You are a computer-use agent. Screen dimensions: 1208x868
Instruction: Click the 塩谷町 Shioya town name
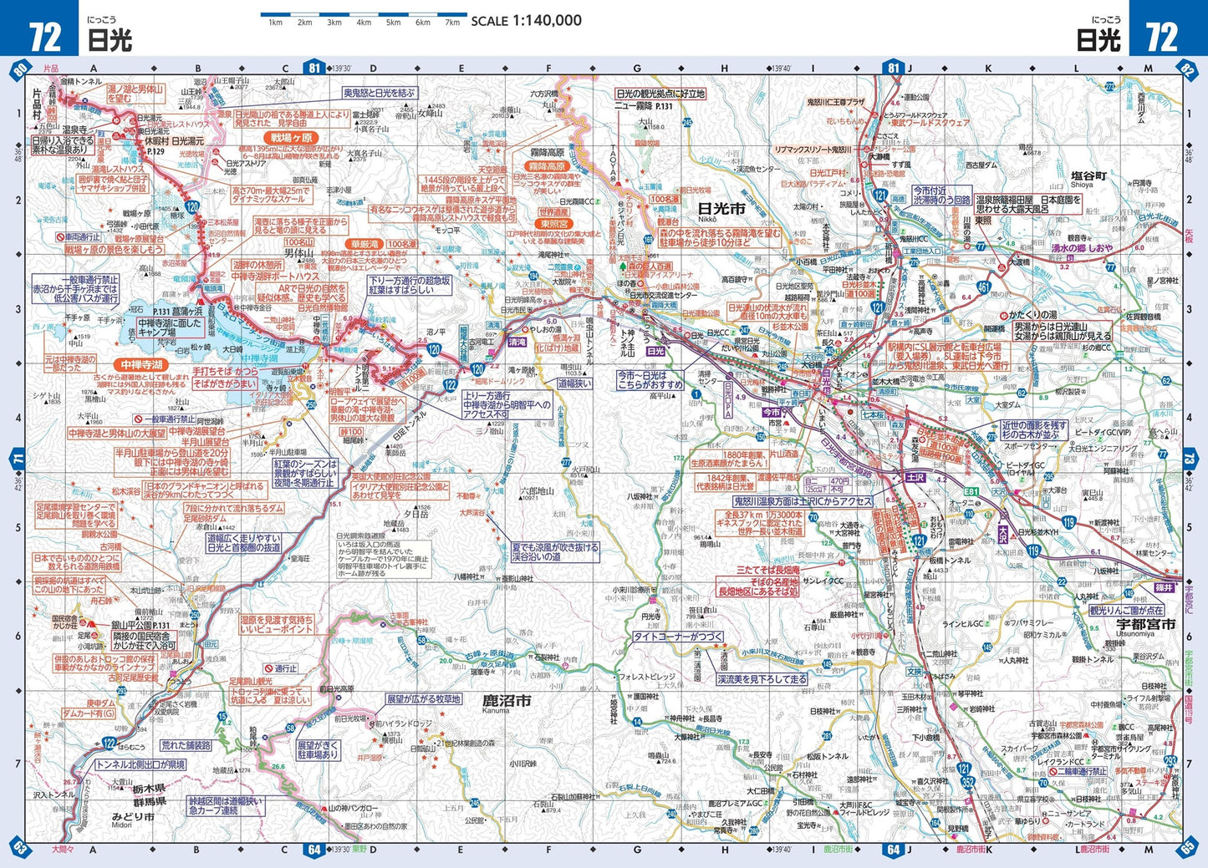point(1089,178)
